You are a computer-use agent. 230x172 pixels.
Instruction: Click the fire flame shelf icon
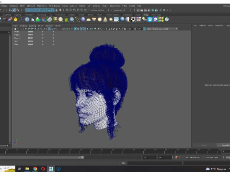click(15, 20)
